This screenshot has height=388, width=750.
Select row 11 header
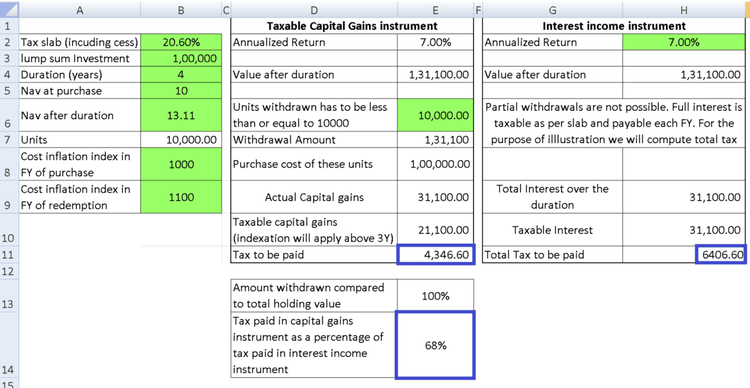pos(9,255)
